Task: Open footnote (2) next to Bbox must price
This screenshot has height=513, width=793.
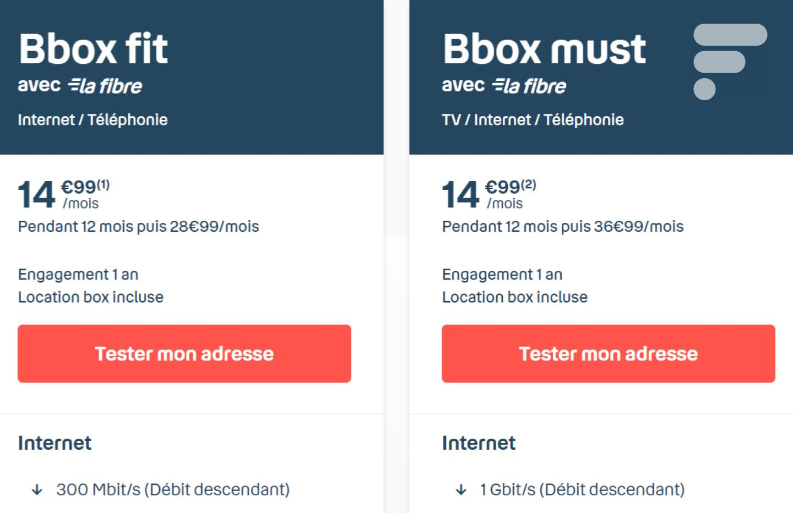Action: pyautogui.click(x=529, y=184)
